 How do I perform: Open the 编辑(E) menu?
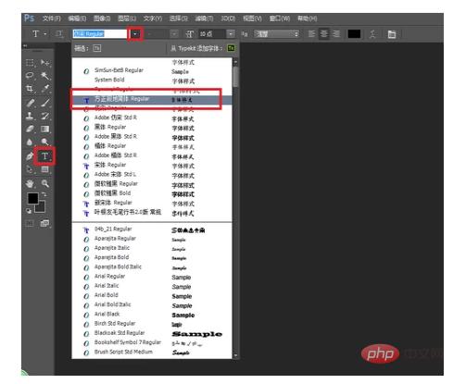tap(77, 19)
